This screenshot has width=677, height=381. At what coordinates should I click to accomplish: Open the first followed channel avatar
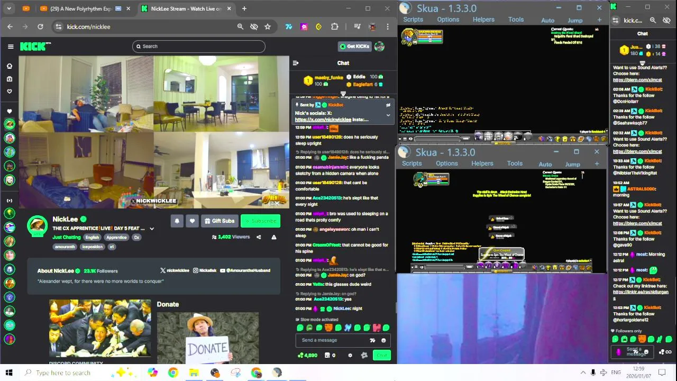(9, 124)
